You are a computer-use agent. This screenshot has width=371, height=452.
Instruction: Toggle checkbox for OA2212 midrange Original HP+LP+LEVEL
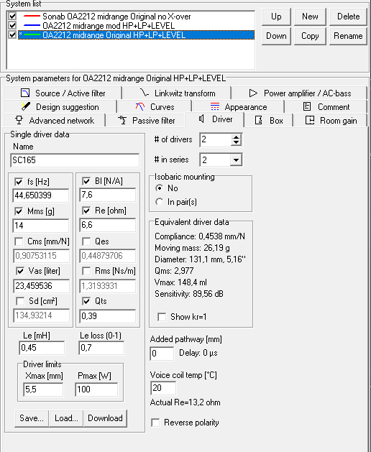[x=12, y=35]
